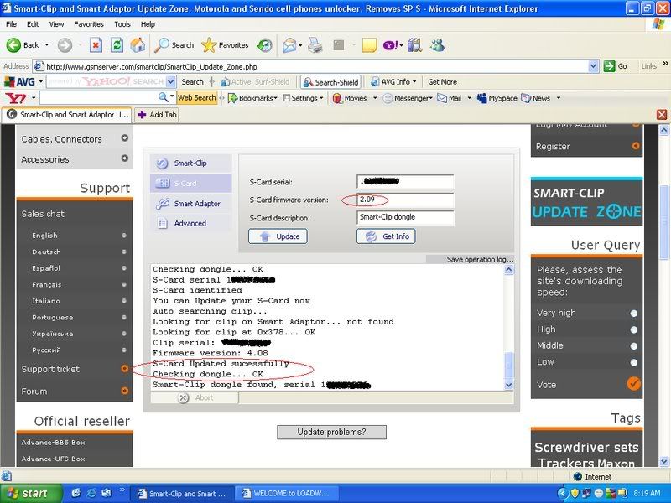Click the Yahoo Y! toolbar icon
671x503 pixels.
pos(391,45)
